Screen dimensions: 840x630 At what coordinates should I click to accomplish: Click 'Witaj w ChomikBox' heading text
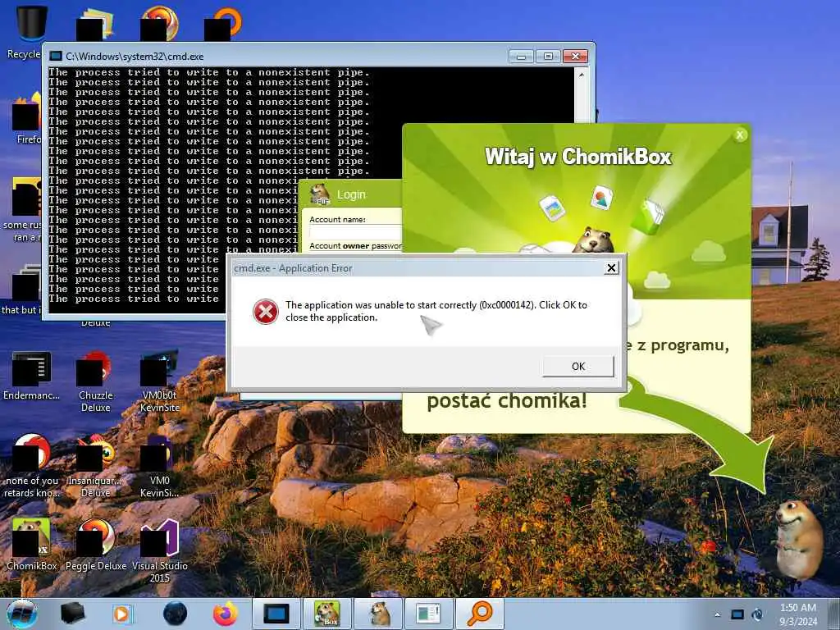(x=578, y=157)
